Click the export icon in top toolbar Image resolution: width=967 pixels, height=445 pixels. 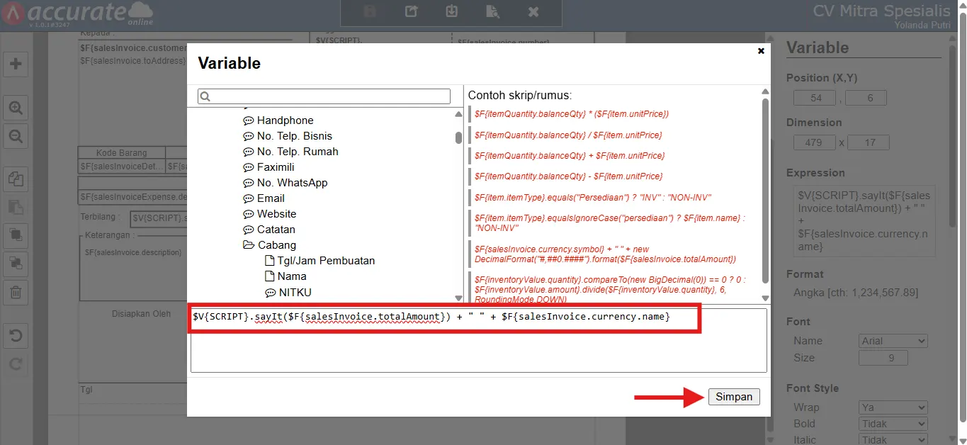(x=411, y=12)
